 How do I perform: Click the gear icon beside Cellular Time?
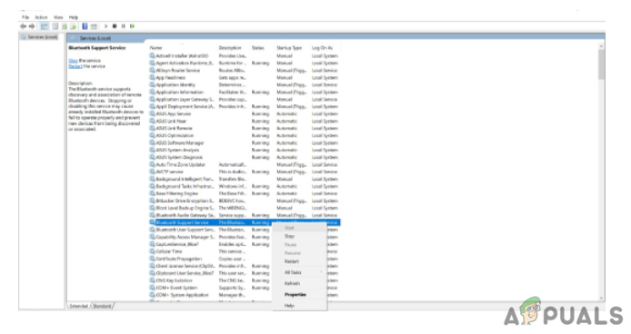point(152,251)
